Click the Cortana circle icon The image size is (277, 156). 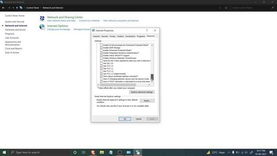click(75, 152)
